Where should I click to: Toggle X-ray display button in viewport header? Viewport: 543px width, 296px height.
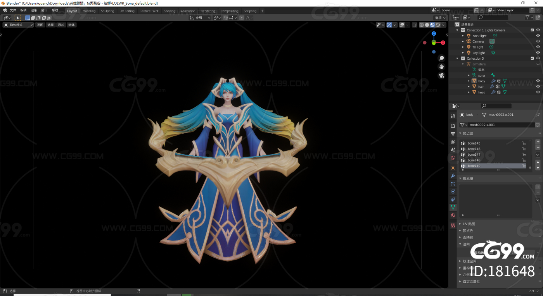[x=415, y=25]
